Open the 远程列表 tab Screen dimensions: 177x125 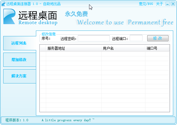(x=20, y=43)
